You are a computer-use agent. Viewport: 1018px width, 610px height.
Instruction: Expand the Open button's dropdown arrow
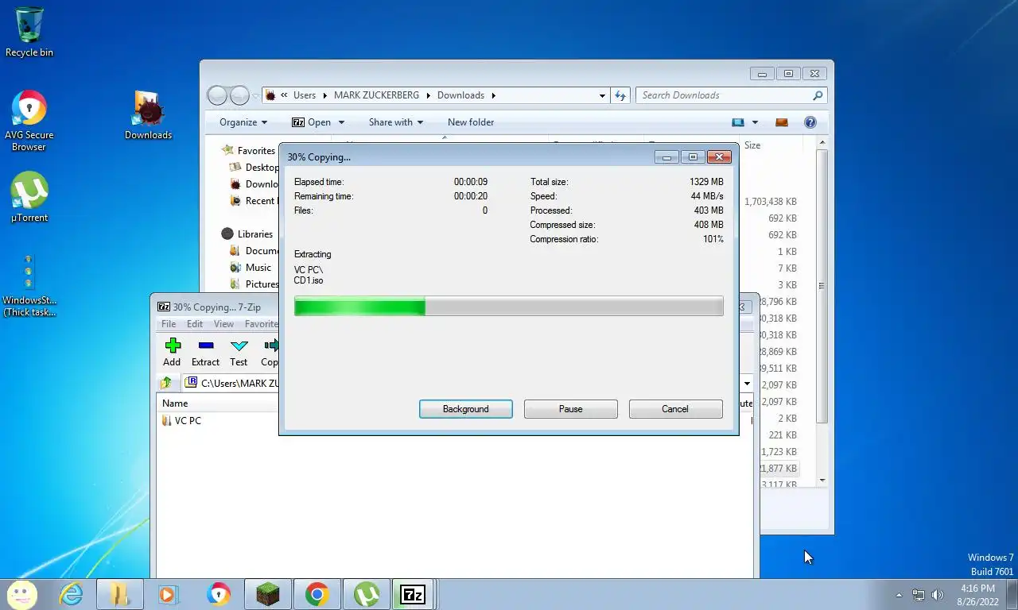pyautogui.click(x=341, y=122)
